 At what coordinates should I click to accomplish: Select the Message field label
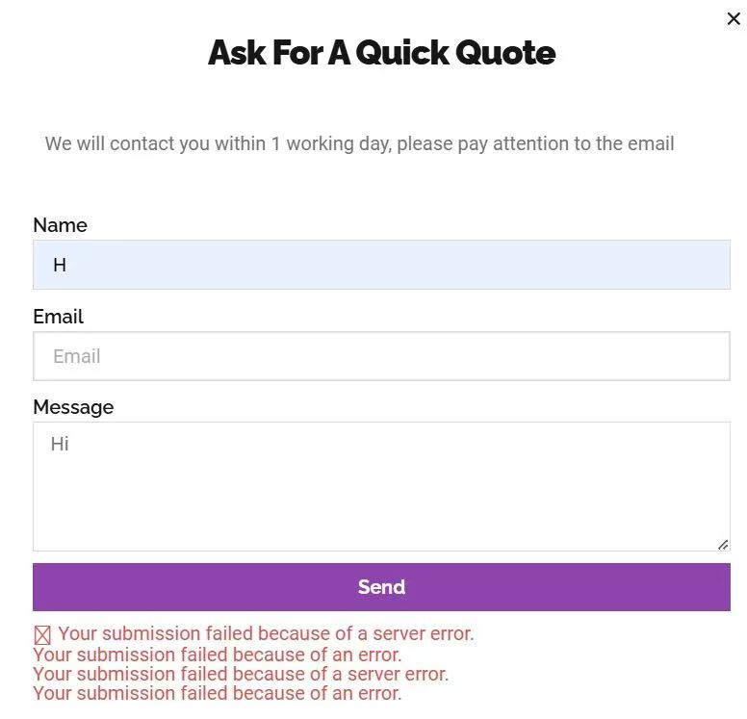coord(73,407)
